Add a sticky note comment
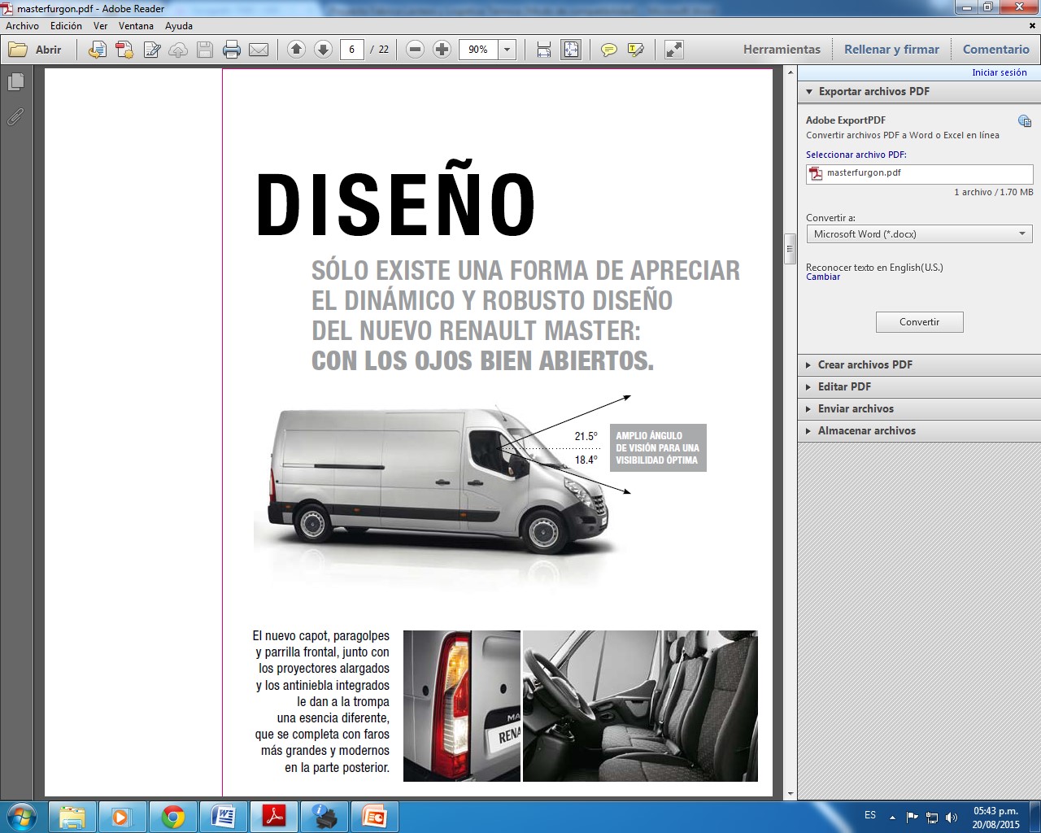 point(608,50)
